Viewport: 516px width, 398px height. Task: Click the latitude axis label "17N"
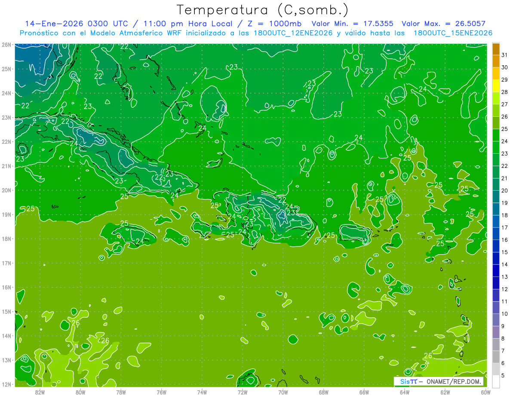6,263
